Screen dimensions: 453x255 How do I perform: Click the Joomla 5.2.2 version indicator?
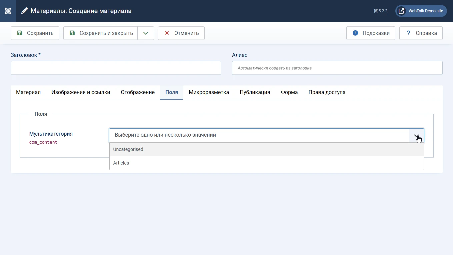(380, 11)
